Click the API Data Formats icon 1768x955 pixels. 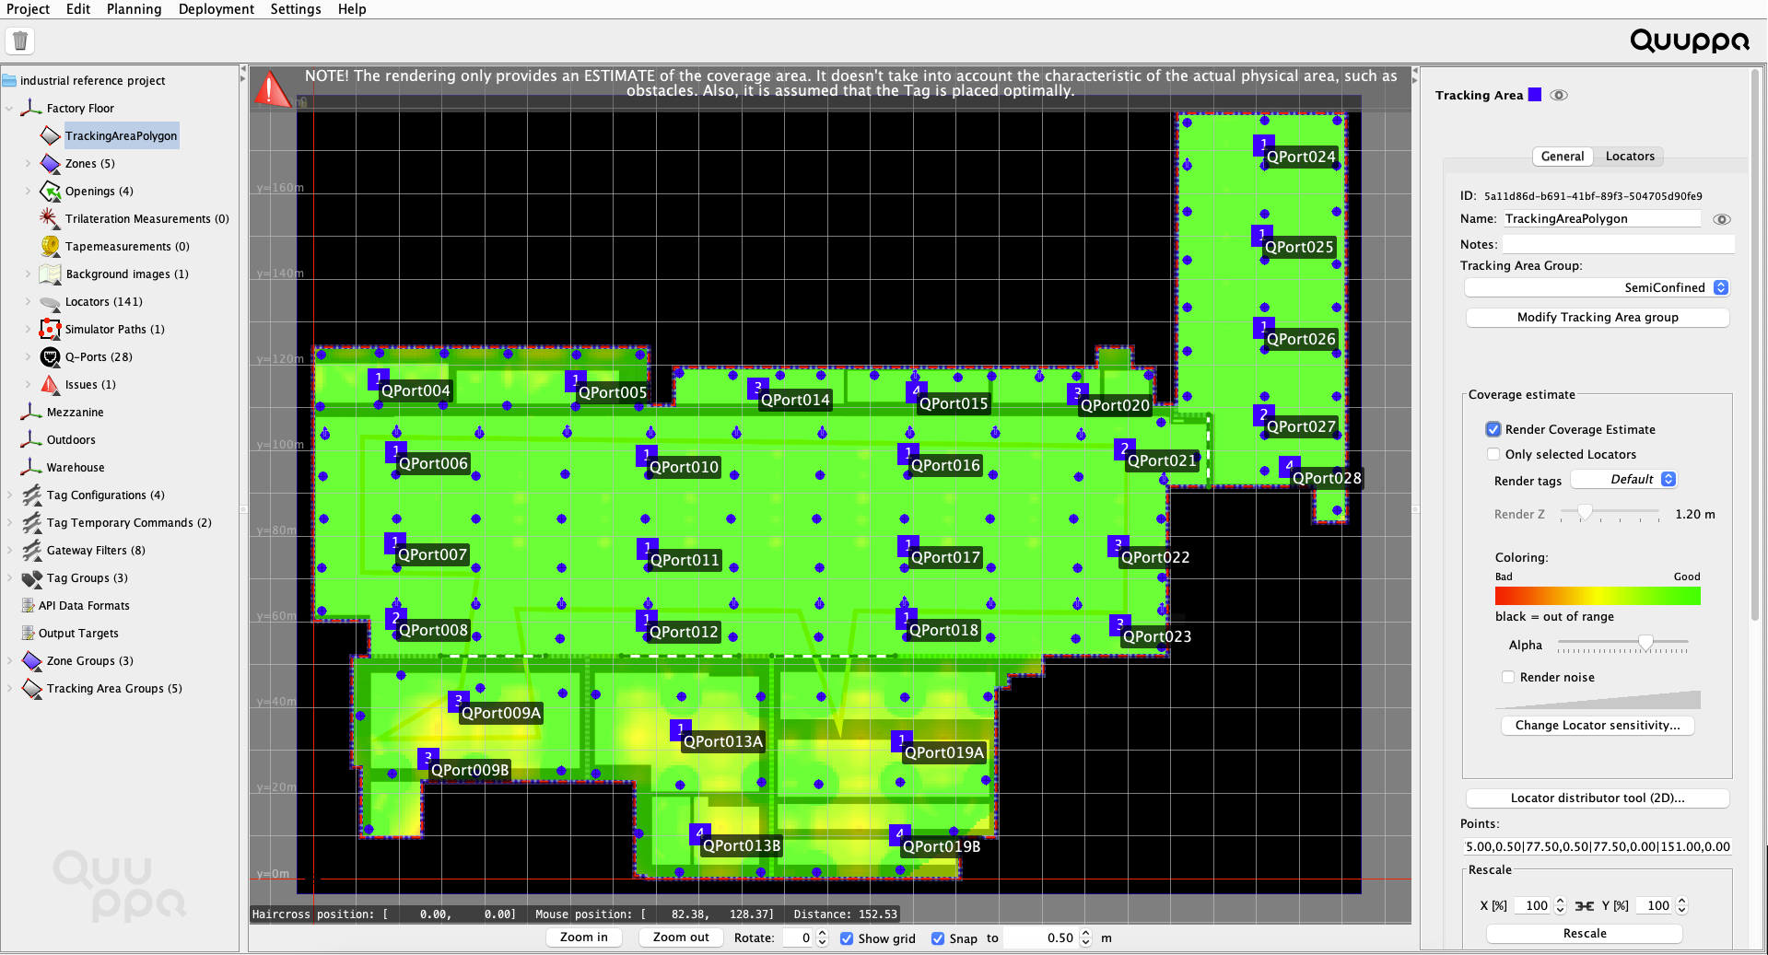point(28,605)
